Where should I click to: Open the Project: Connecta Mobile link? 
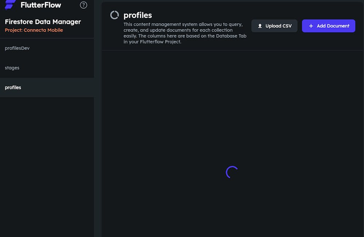(34, 30)
